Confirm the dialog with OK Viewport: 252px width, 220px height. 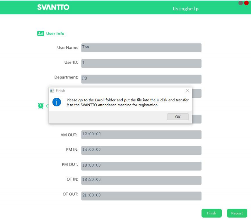[178, 117]
